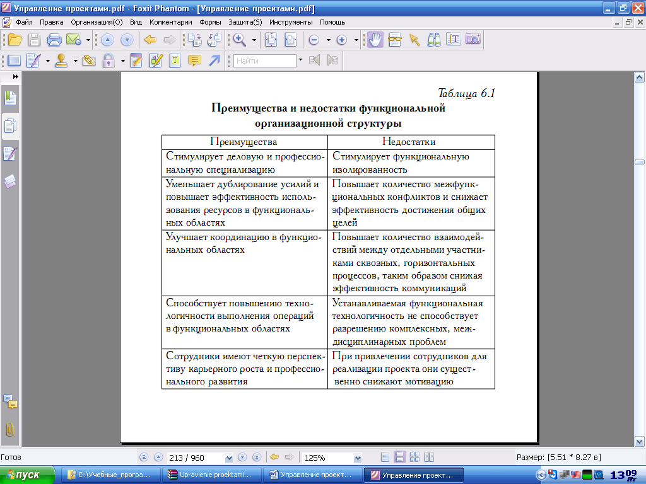The height and width of the screenshot is (484, 646).
Task: Click the Zoom In magnifier tool
Action: 239,40
